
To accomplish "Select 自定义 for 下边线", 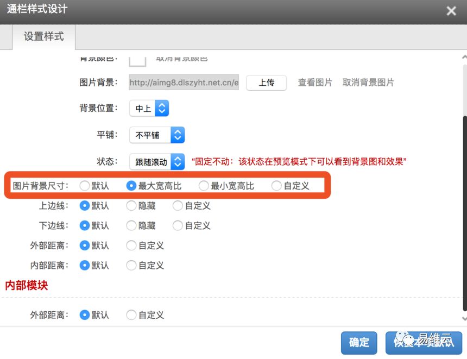I will [x=178, y=225].
